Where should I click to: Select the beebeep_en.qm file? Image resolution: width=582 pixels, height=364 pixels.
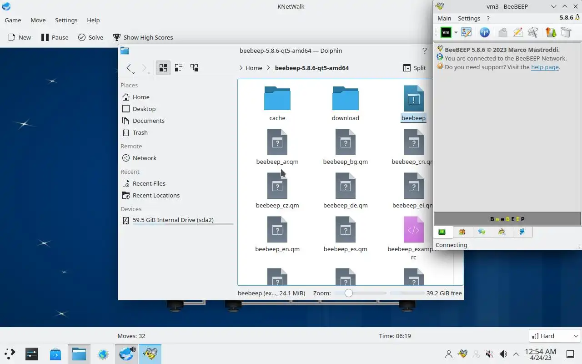tap(277, 234)
